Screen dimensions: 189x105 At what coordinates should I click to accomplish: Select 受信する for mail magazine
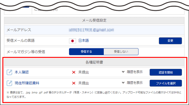[86, 52]
